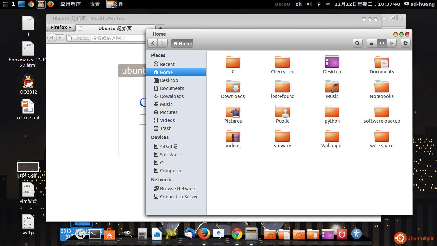Switch to list view in file manager
Image resolution: width=437 pixels, height=246 pixels.
(371, 43)
